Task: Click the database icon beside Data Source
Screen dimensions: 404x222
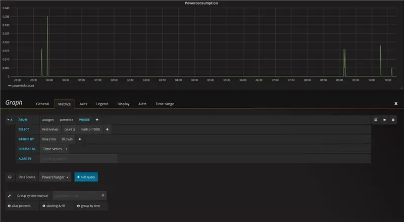Action: click(10, 177)
